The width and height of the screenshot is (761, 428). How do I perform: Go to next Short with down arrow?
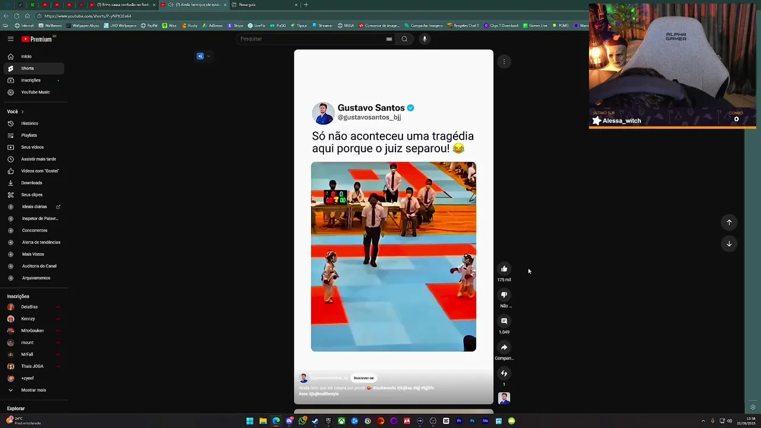(729, 244)
